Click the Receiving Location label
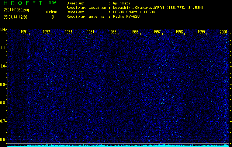 [x=86, y=8]
